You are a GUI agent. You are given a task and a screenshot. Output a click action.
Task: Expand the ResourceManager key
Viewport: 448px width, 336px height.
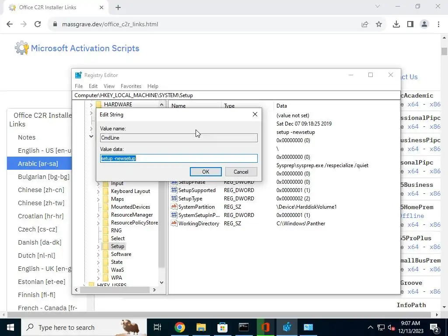98,215
